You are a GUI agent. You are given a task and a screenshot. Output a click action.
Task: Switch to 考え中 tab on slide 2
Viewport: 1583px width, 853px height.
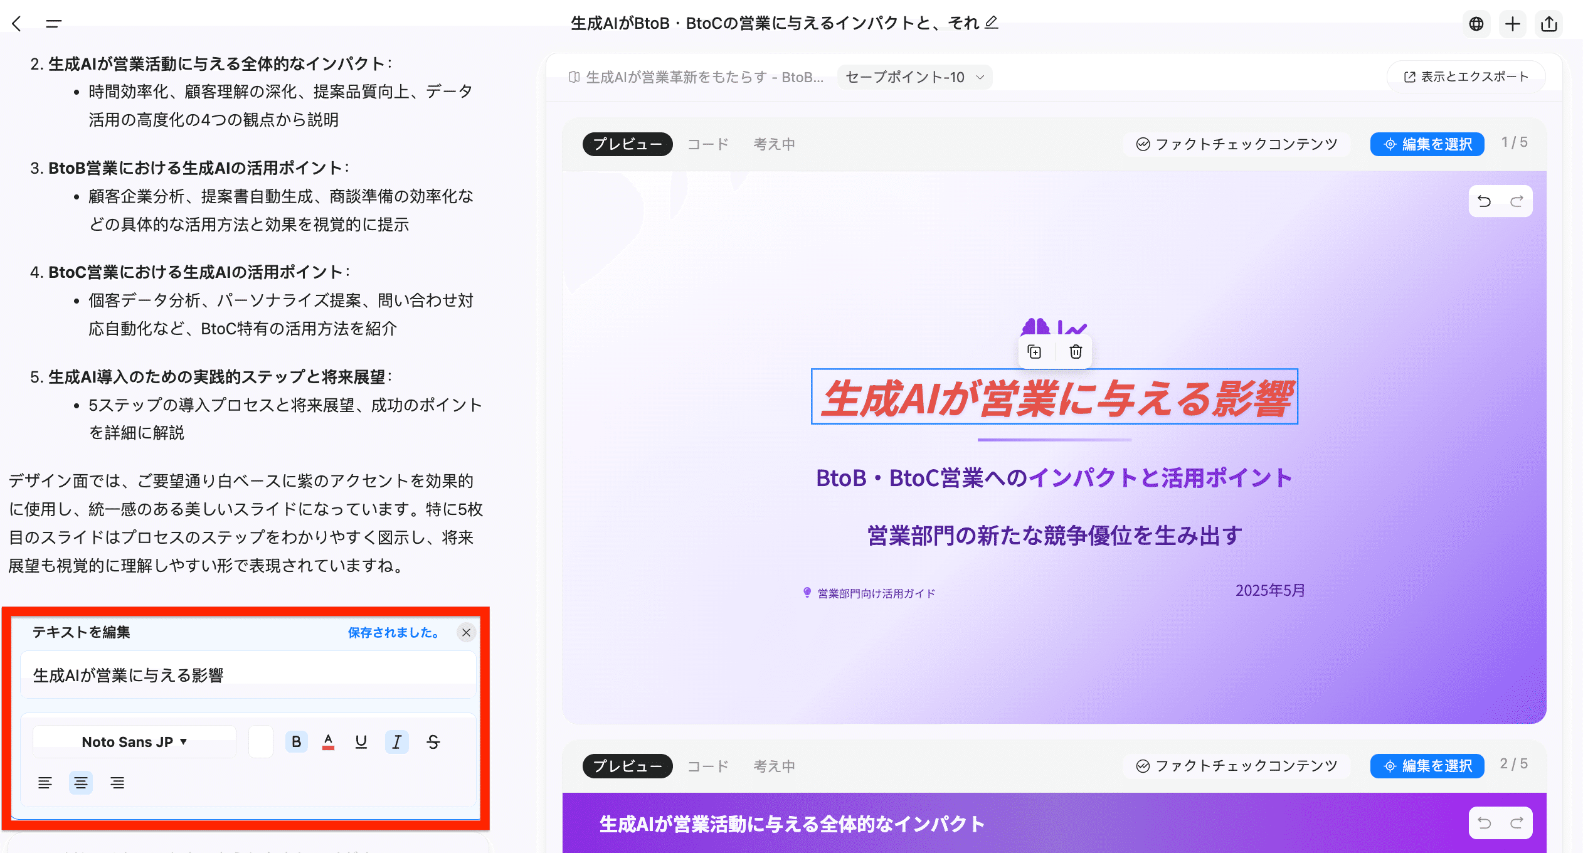click(x=774, y=766)
